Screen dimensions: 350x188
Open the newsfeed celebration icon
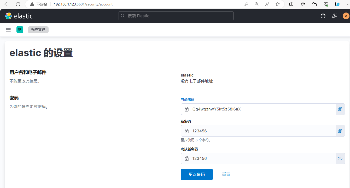(334, 16)
